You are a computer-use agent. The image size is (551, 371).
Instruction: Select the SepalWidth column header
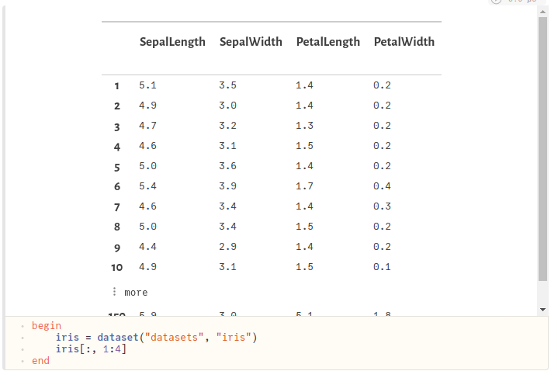point(251,42)
